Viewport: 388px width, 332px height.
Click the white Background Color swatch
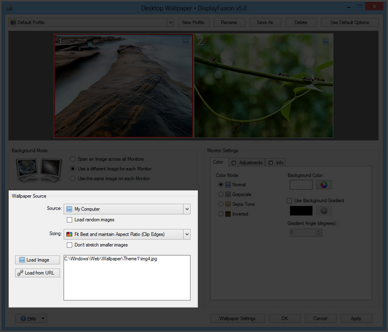tap(301, 185)
